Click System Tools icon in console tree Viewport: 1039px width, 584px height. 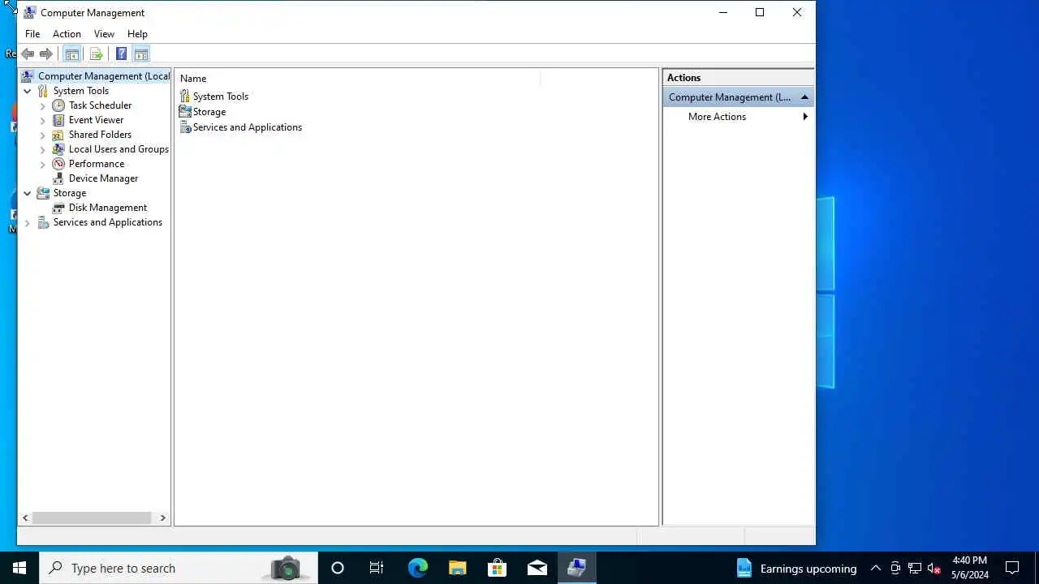(43, 91)
